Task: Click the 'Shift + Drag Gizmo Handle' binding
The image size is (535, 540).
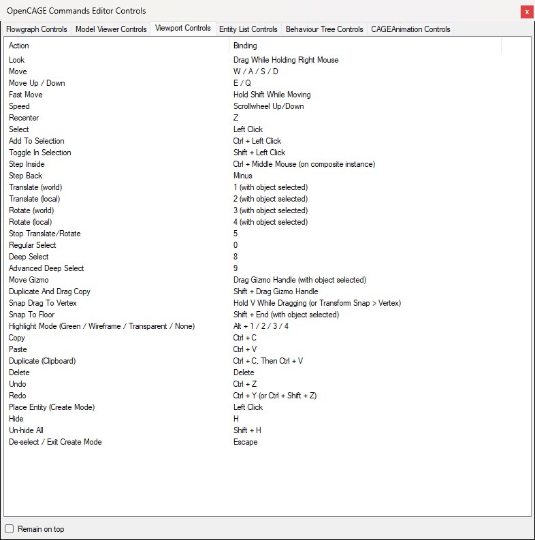Action: click(x=276, y=291)
